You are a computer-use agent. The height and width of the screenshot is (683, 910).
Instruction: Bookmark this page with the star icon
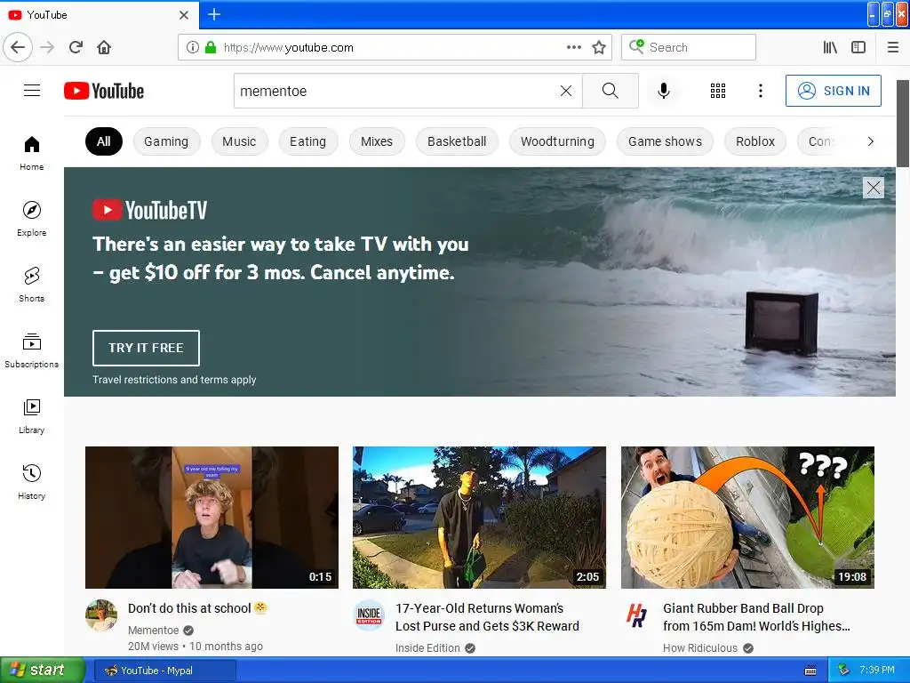(x=599, y=47)
